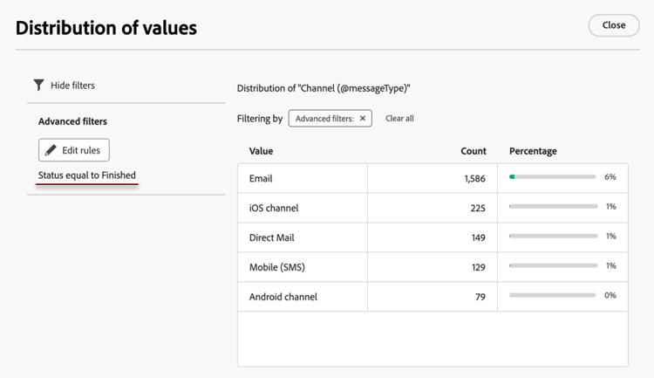Click the Email 6% percentage bar

click(x=552, y=177)
